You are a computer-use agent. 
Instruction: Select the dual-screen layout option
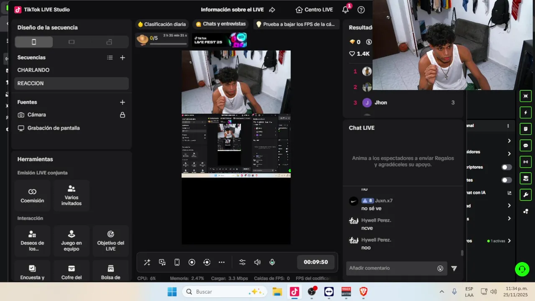coord(109,42)
